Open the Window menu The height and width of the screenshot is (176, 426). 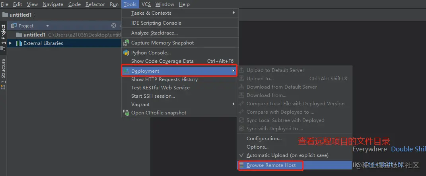(x=165, y=4)
